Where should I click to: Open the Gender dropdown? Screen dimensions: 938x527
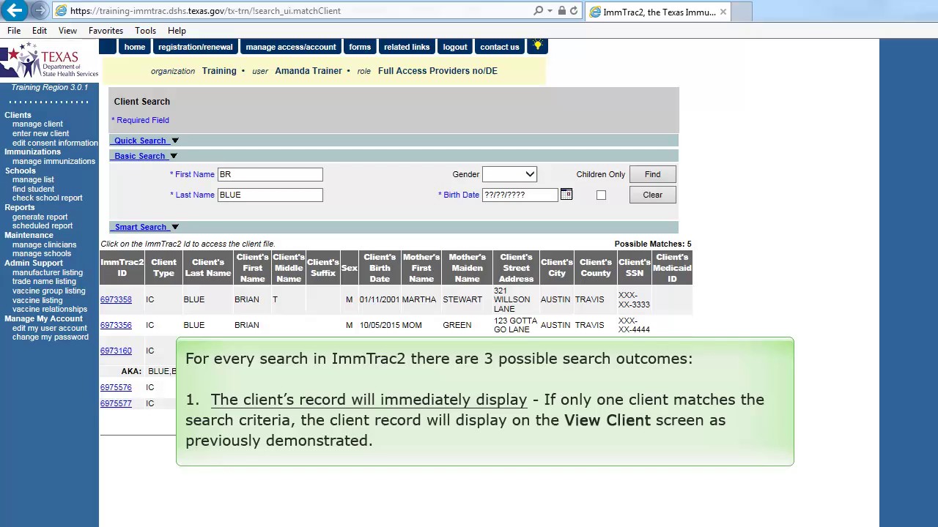click(509, 174)
